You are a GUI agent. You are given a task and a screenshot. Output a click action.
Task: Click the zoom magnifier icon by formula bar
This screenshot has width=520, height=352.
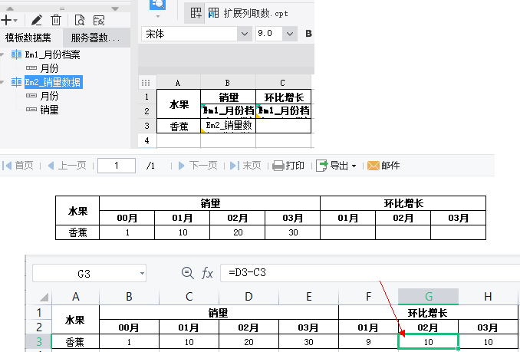point(188,273)
